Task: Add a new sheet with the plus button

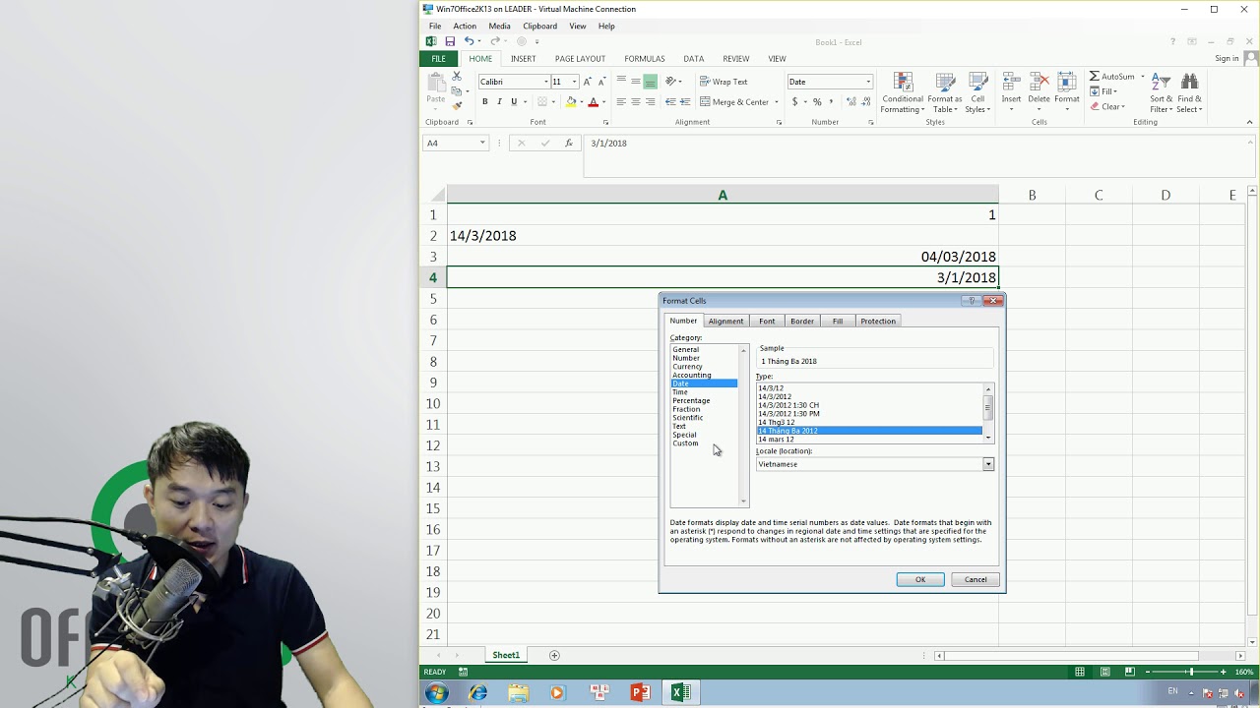Action: (x=554, y=655)
